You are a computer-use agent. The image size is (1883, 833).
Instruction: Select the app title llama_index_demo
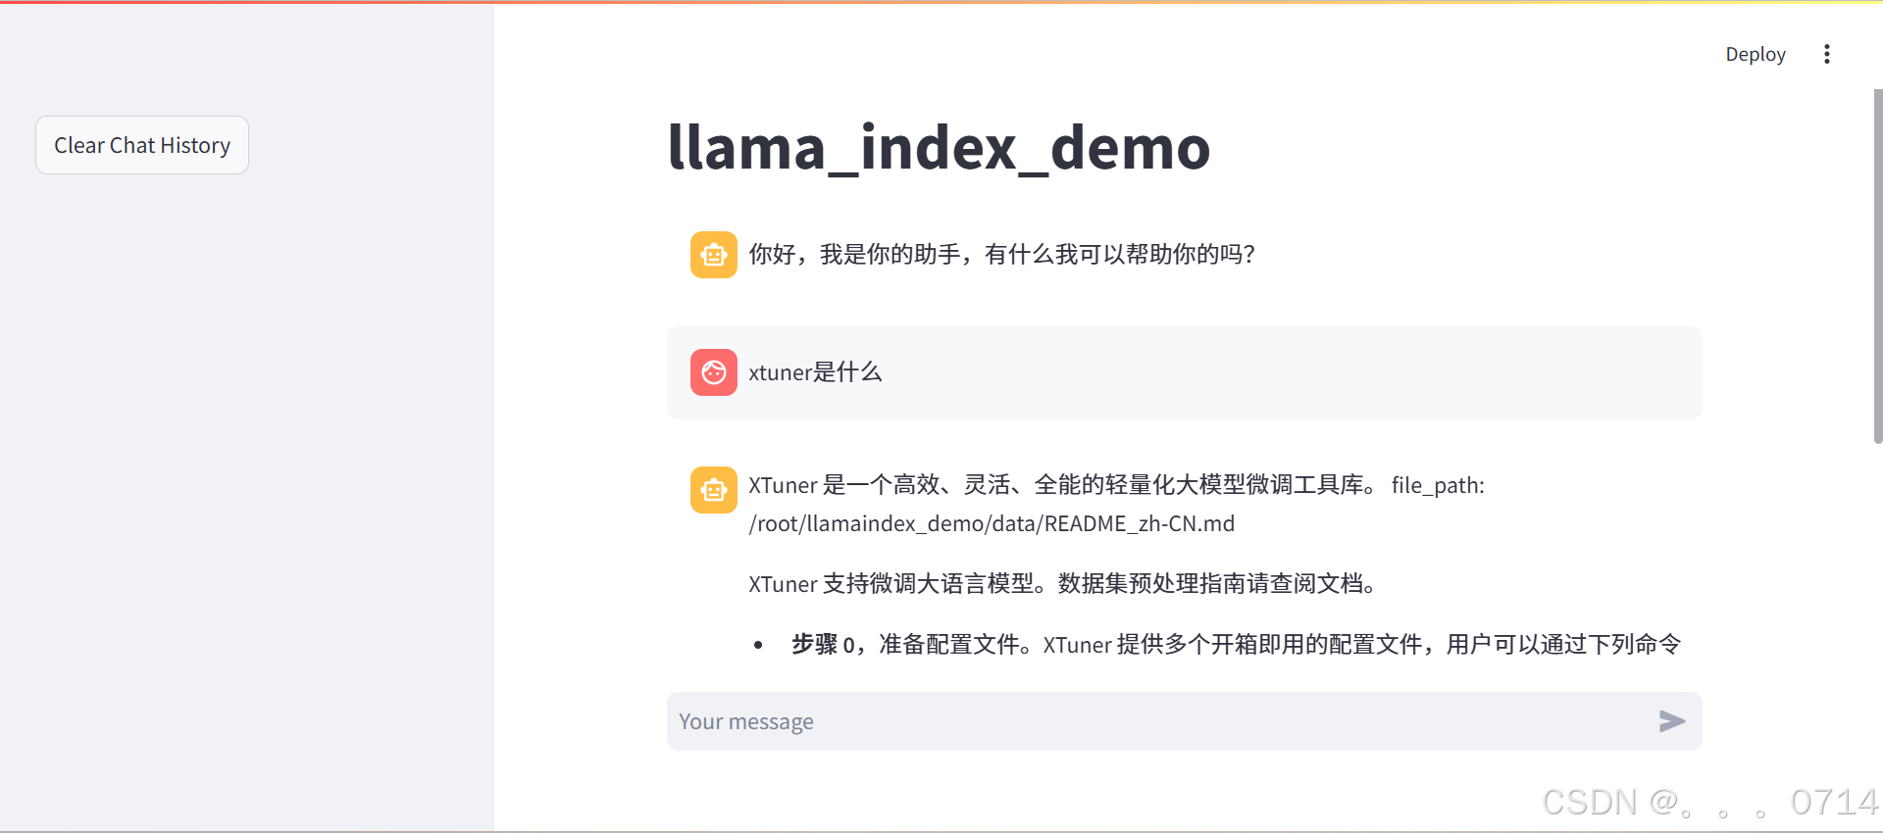(x=939, y=147)
